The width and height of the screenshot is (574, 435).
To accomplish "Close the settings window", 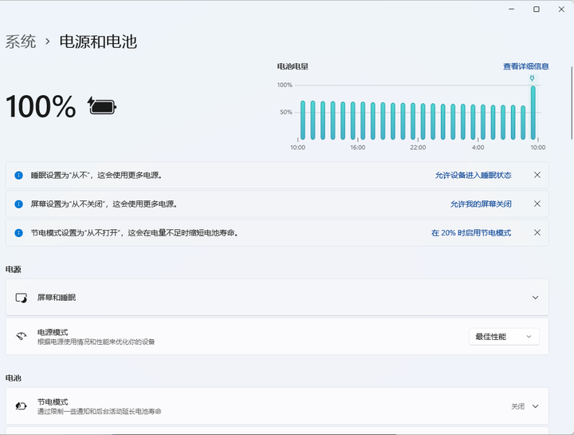I will point(561,9).
